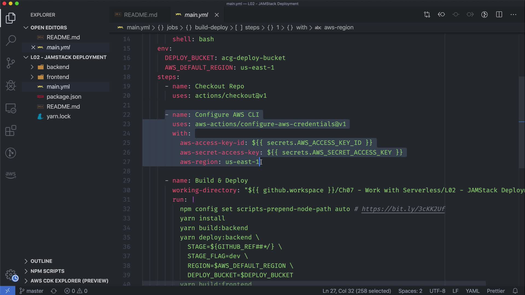Click the notifications bell in status bar
The image size is (525, 295).
[515, 291]
